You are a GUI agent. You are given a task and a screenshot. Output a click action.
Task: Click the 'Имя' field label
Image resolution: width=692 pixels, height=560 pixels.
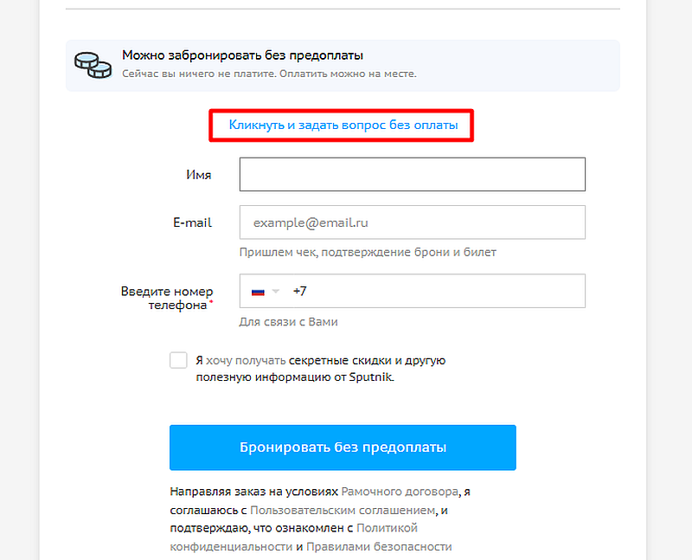pyautogui.click(x=199, y=175)
